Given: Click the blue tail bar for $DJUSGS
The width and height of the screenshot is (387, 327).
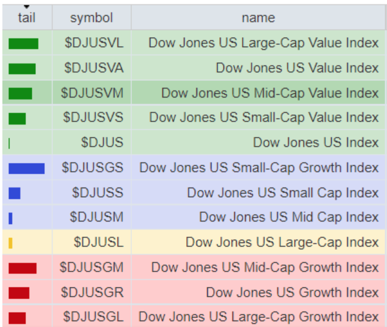Looking at the screenshot, I should coord(26,168).
